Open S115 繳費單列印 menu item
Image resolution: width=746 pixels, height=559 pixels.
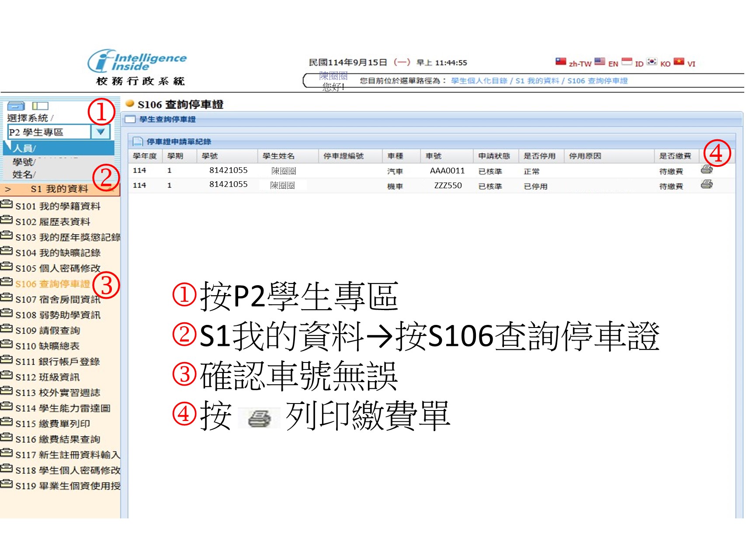pos(52,424)
